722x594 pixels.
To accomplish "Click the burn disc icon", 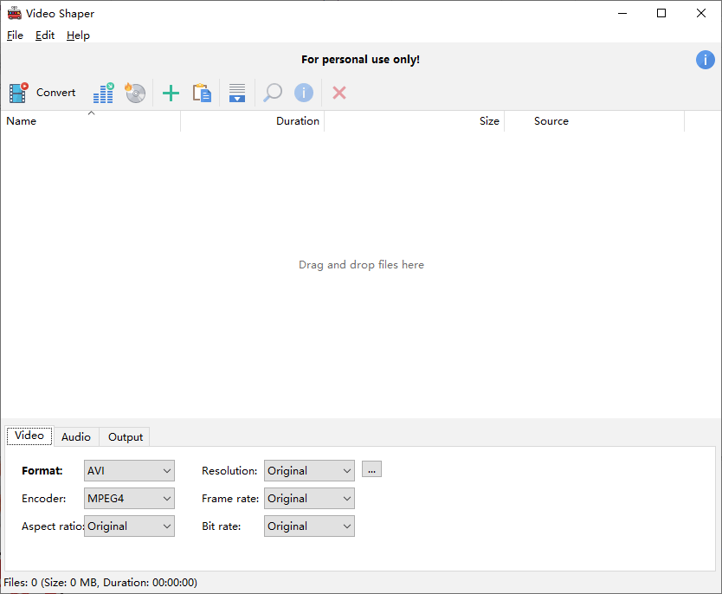I will pos(135,93).
